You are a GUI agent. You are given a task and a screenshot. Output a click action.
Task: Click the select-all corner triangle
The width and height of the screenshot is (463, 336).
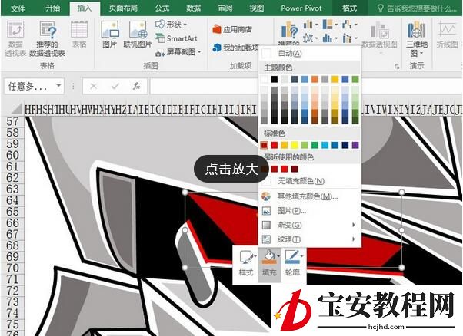tap(17, 109)
